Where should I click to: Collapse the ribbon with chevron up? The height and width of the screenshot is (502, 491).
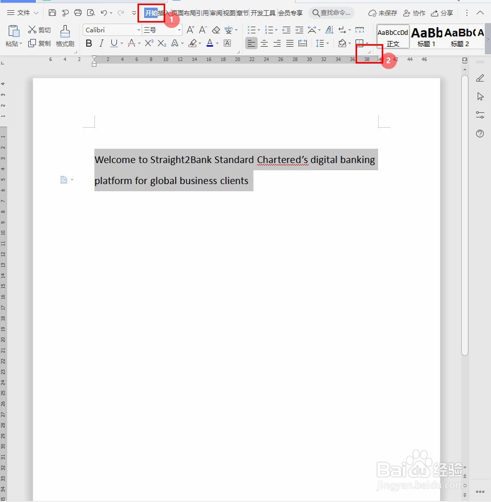pyautogui.click(x=480, y=13)
